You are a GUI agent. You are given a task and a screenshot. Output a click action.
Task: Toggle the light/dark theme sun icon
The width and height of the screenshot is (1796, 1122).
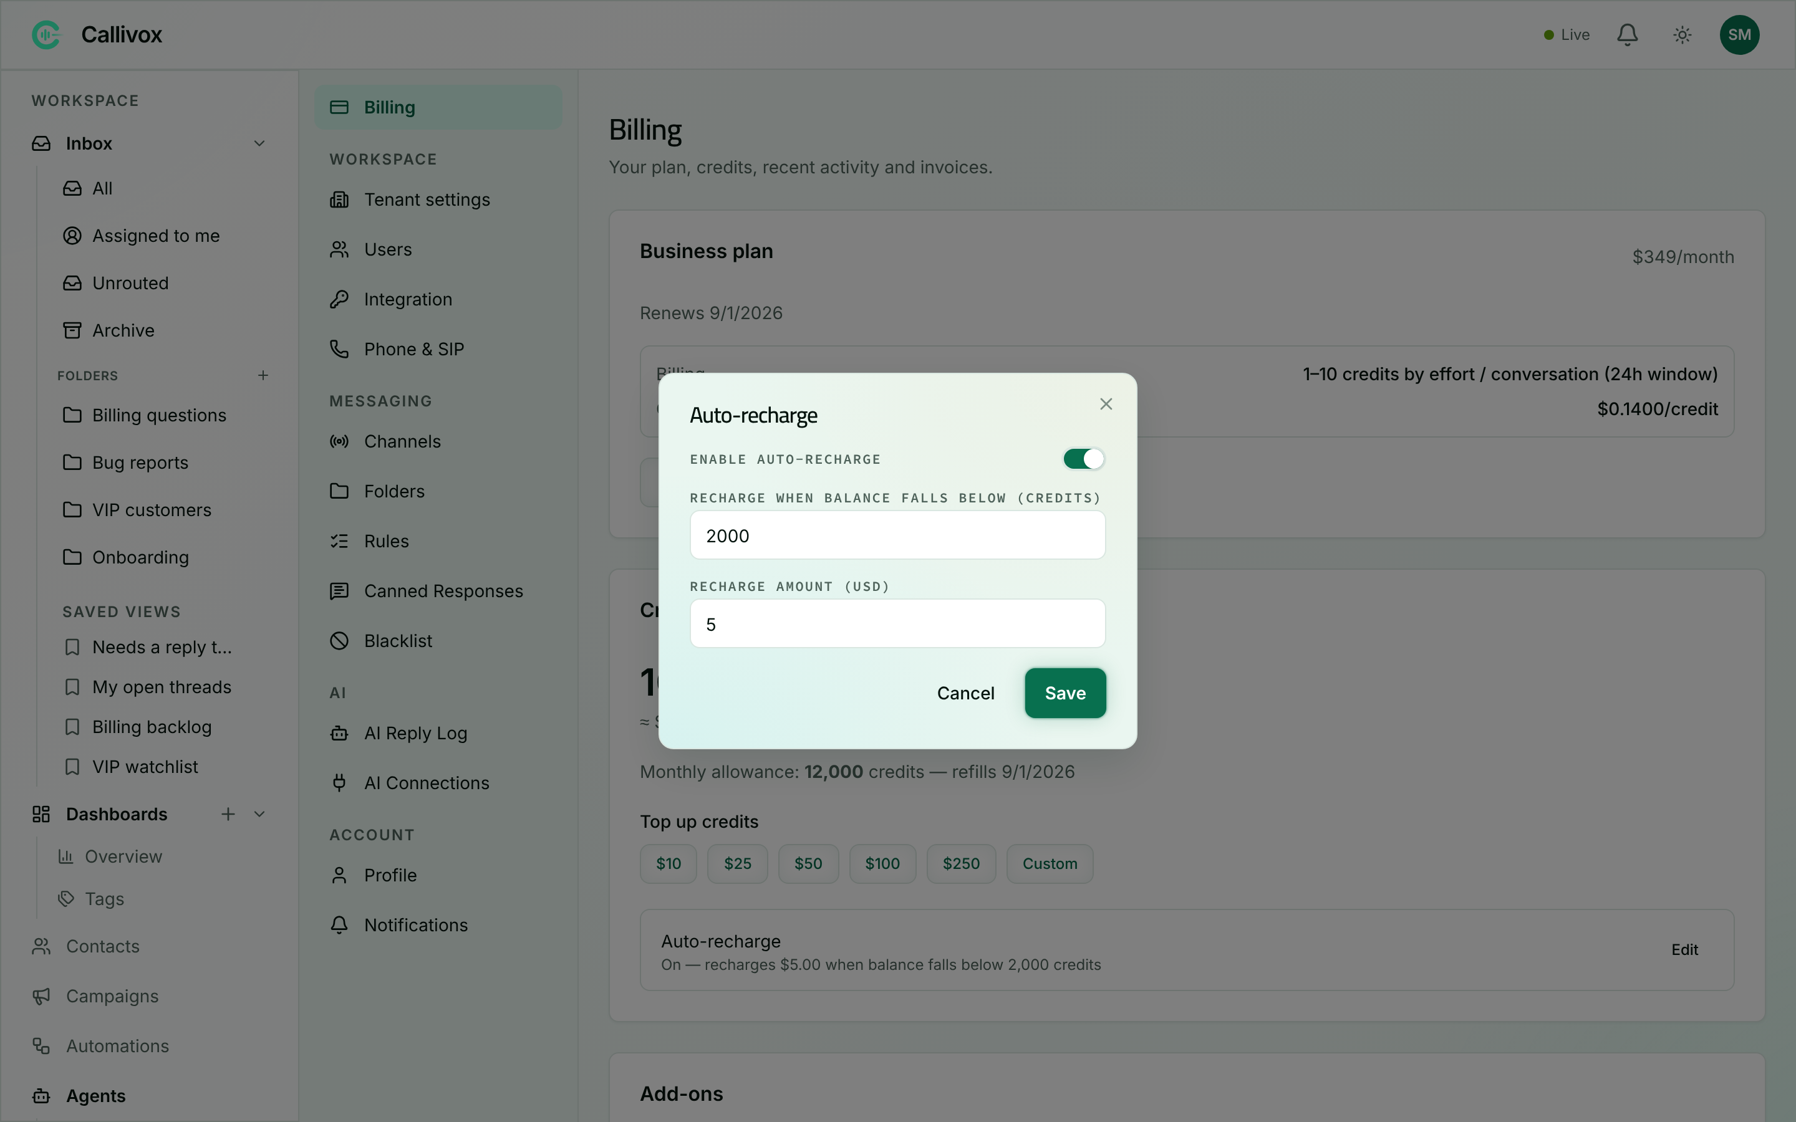(x=1682, y=35)
